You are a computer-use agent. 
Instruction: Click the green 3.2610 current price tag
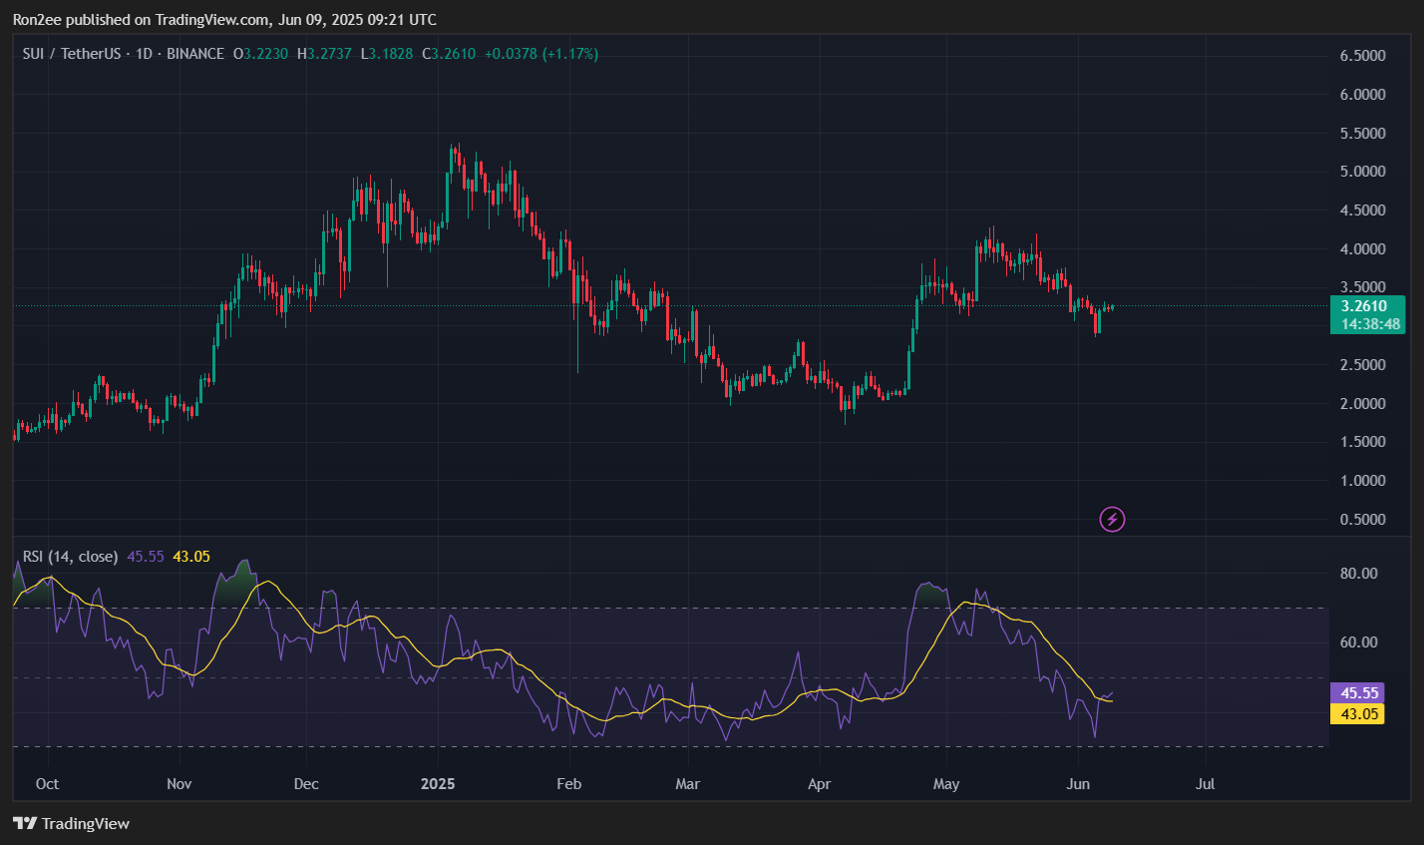point(1364,306)
